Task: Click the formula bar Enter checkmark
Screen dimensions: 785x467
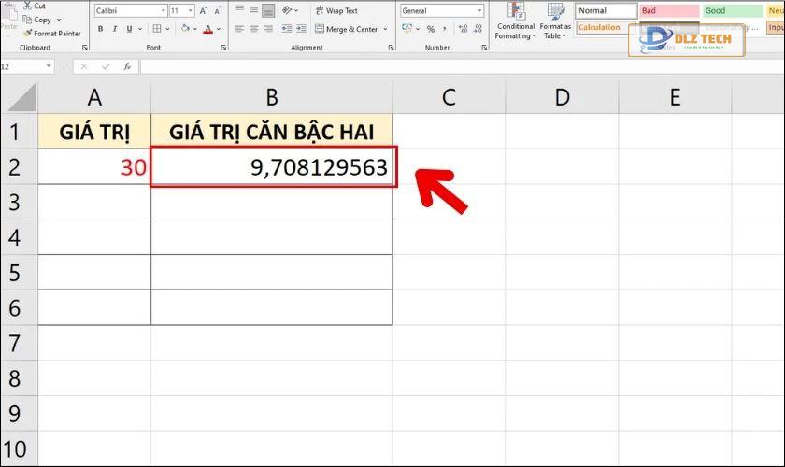Action: click(105, 66)
